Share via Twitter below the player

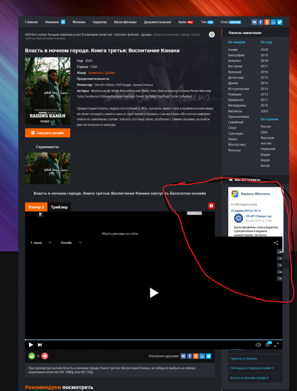(x=209, y=356)
